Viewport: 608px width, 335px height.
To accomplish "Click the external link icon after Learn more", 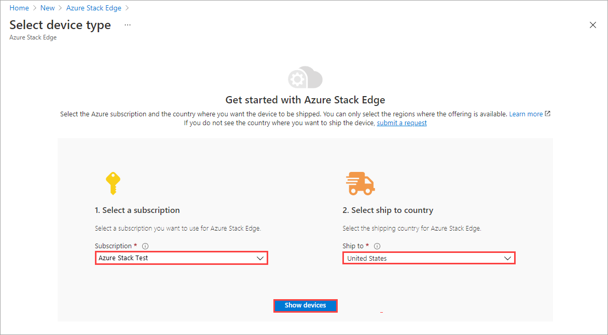I will pyautogui.click(x=548, y=113).
